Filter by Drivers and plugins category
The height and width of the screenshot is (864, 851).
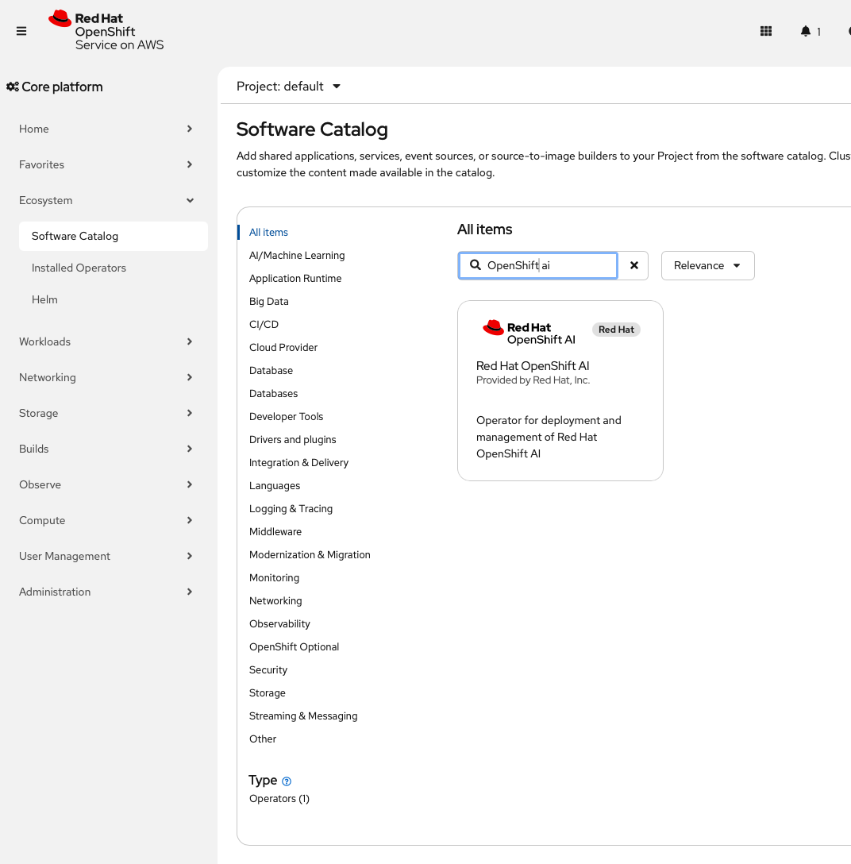coord(292,440)
